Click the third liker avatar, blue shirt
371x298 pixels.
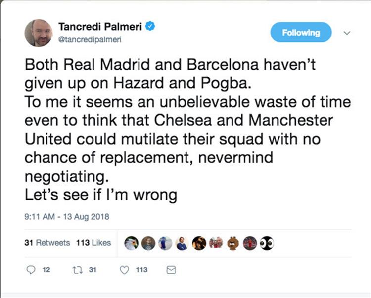[165, 243]
